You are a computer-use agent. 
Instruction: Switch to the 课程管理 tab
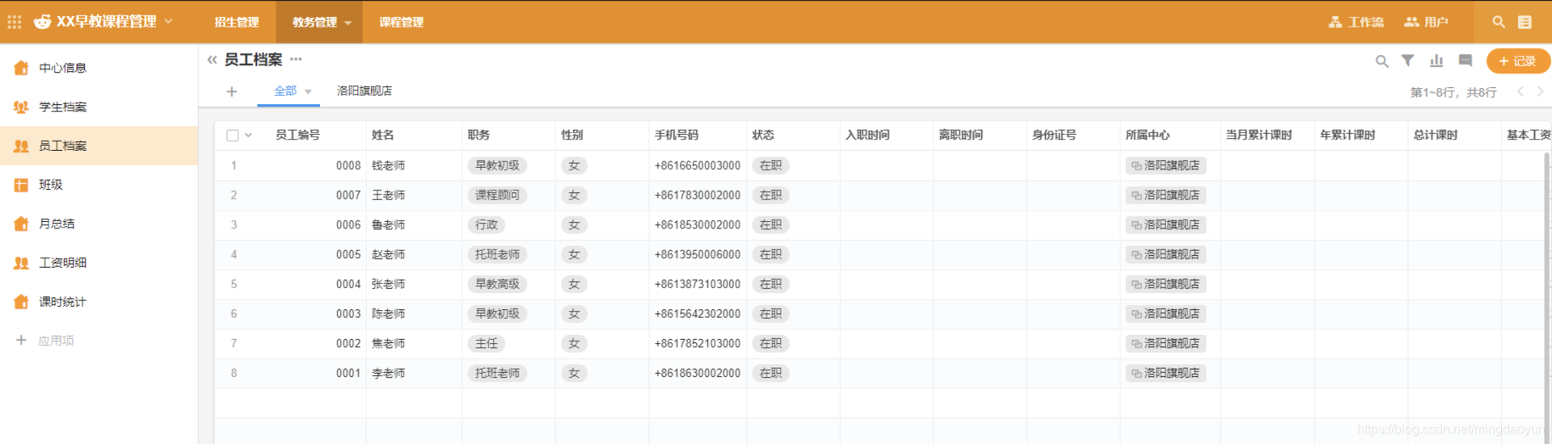[x=402, y=22]
